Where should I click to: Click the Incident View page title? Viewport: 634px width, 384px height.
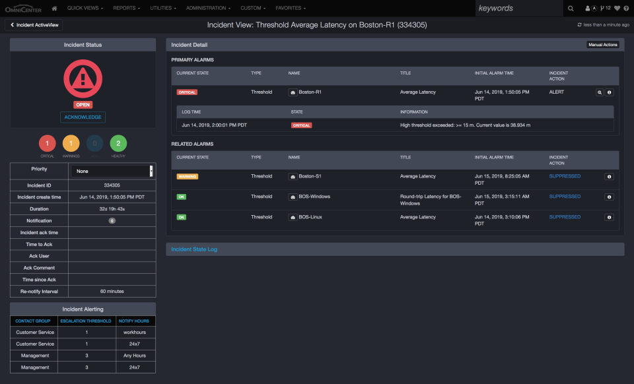(x=317, y=25)
